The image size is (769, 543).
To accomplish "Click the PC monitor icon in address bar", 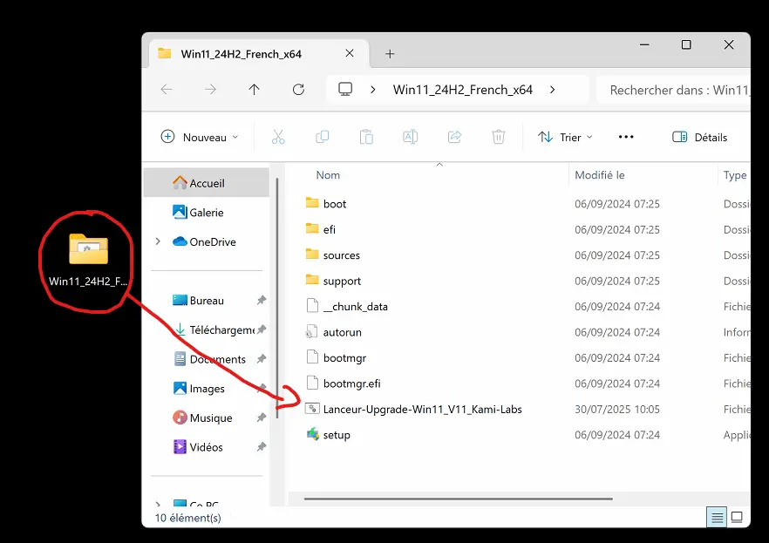I will pyautogui.click(x=345, y=89).
